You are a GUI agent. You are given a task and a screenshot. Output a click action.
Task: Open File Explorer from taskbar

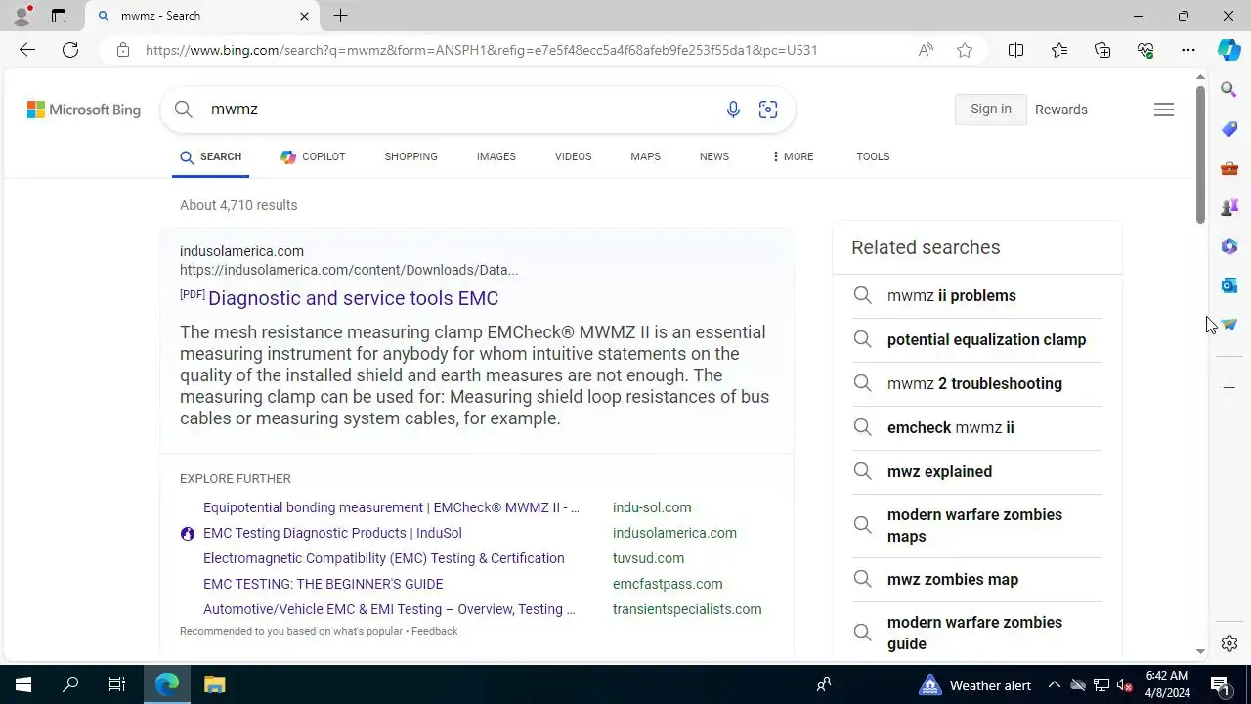(x=215, y=684)
